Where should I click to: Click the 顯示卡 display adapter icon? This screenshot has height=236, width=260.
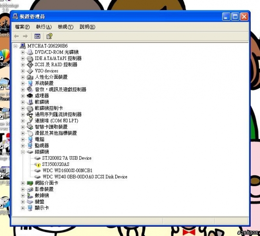tap(30, 208)
